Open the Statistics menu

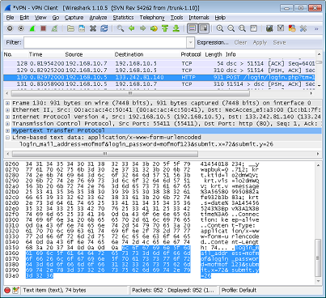tap(123, 18)
